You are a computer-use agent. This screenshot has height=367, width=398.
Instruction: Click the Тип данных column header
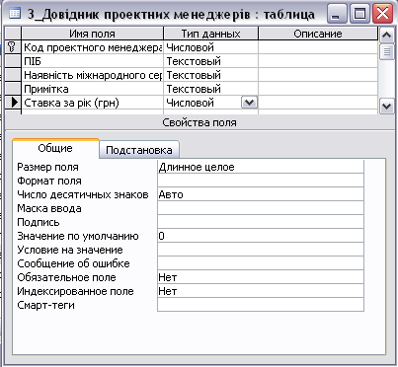click(210, 34)
